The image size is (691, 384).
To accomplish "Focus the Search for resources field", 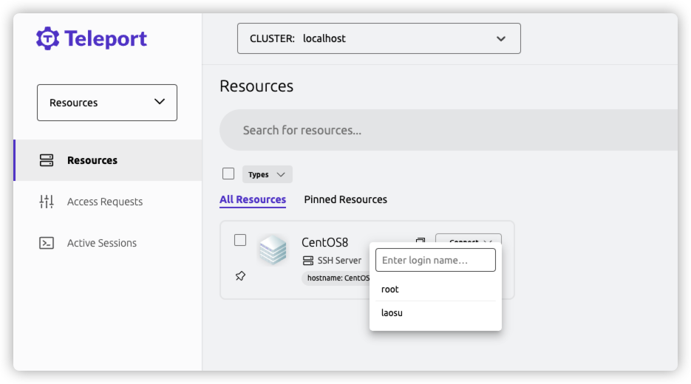I will pyautogui.click(x=449, y=130).
